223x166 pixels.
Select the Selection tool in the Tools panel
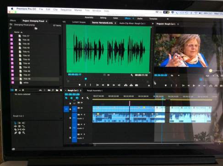point(15,123)
